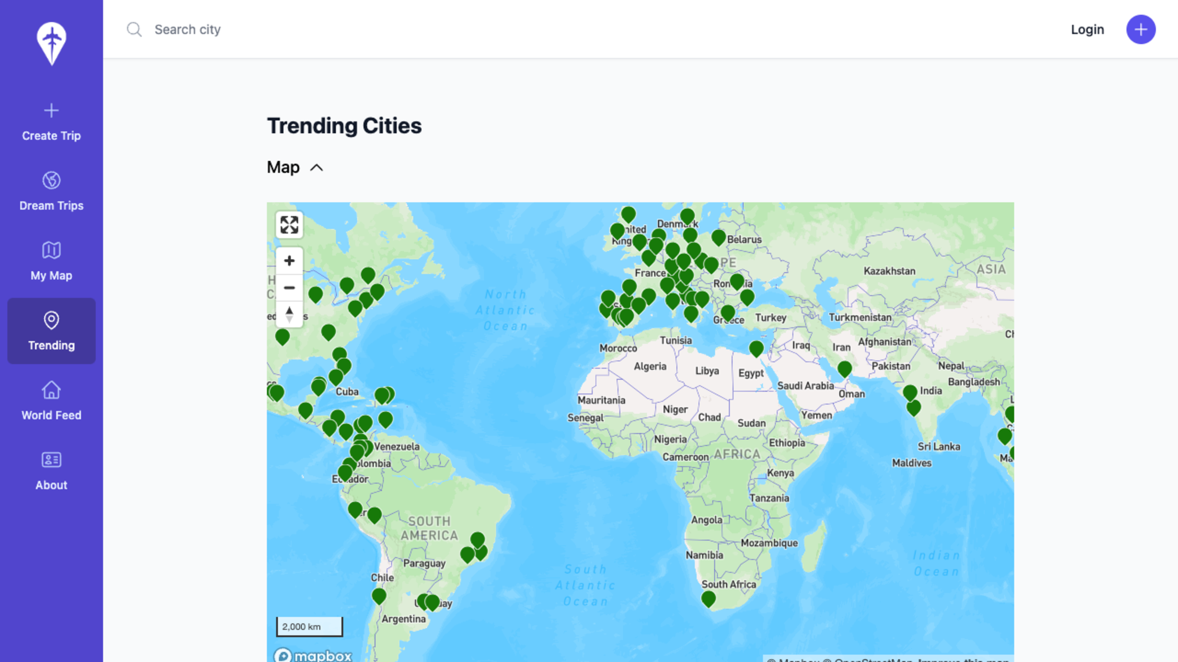Collapse the Map section chevron
This screenshot has height=662, width=1178.
[x=317, y=168]
